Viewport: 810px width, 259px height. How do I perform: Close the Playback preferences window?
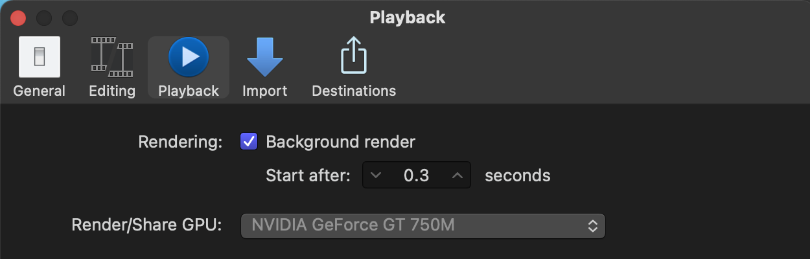coord(18,17)
